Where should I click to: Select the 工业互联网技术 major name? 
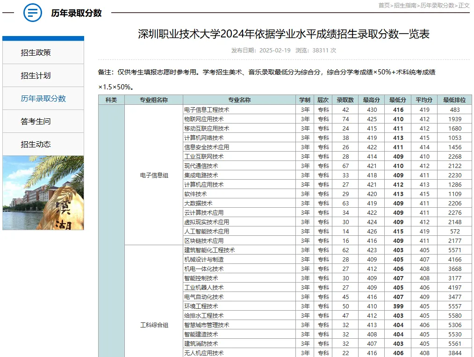click(x=204, y=157)
